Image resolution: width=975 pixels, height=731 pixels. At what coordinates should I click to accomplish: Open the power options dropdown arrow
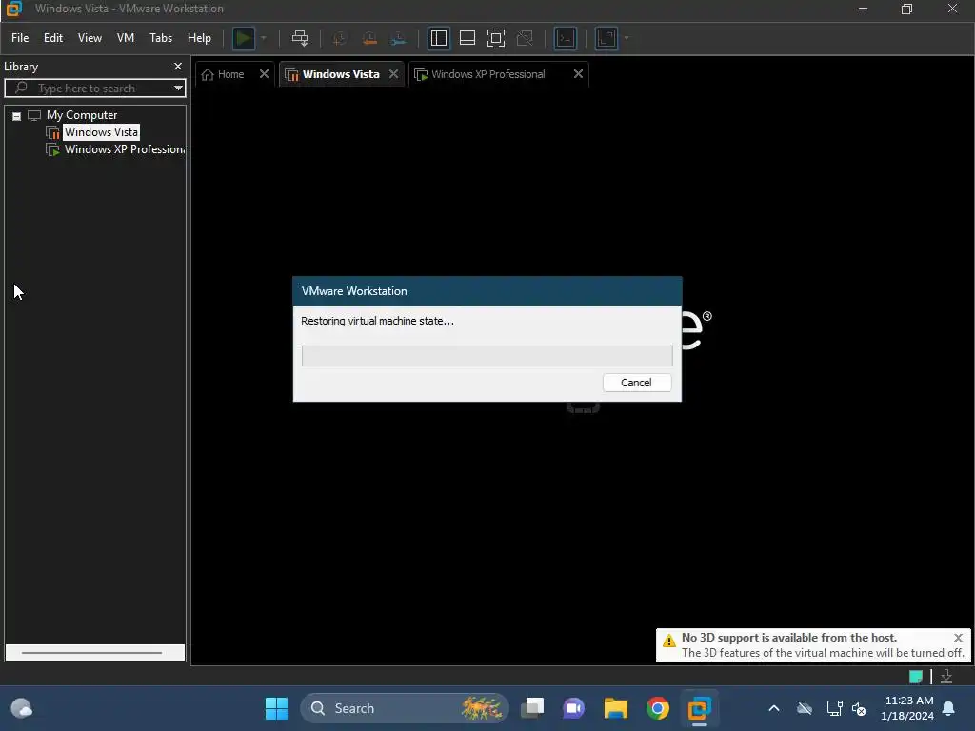264,38
